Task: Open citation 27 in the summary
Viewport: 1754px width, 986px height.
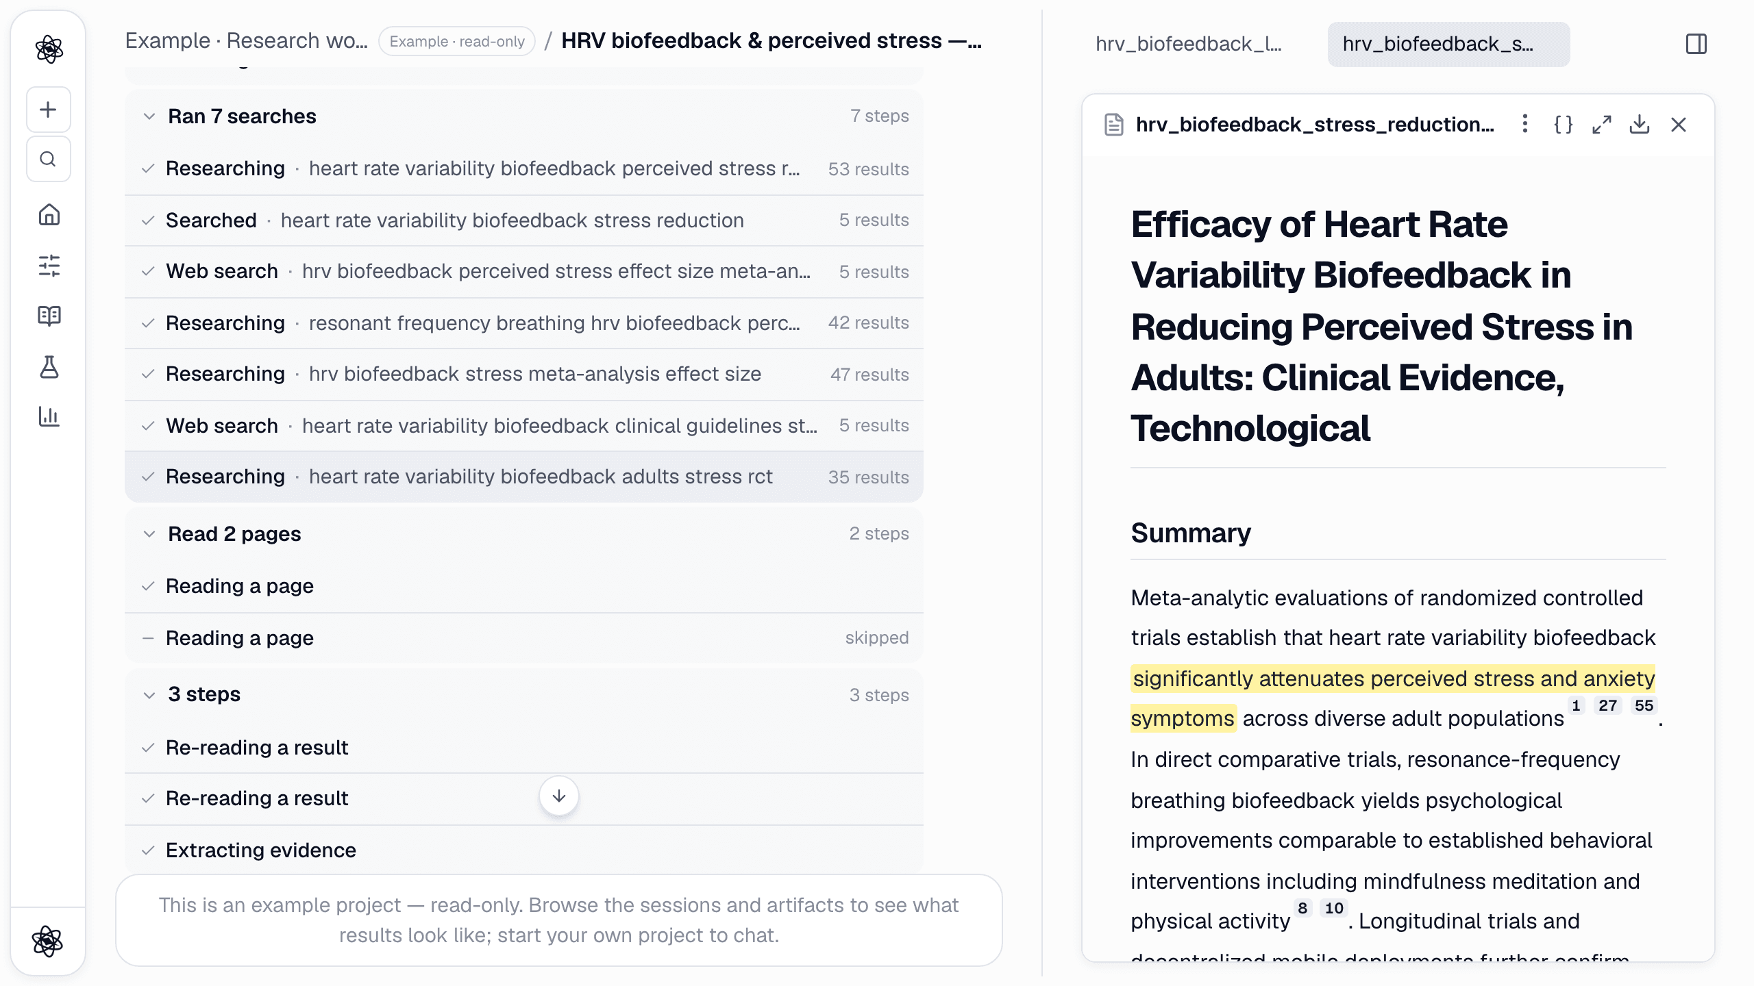Action: pos(1607,705)
